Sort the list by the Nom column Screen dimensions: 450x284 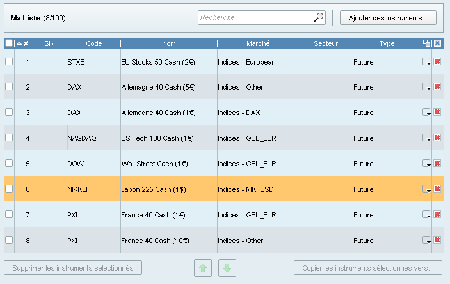[168, 43]
